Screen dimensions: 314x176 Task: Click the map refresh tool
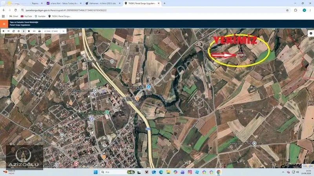(x=13, y=31)
